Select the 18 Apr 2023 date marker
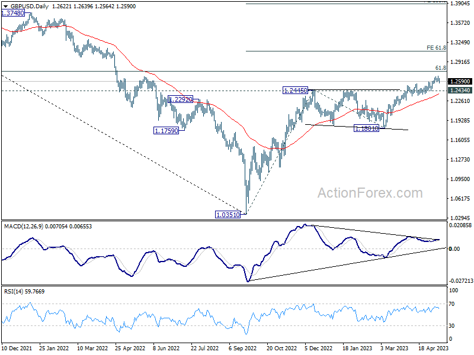Image resolution: width=474 pixels, height=355 pixels. 433,348
